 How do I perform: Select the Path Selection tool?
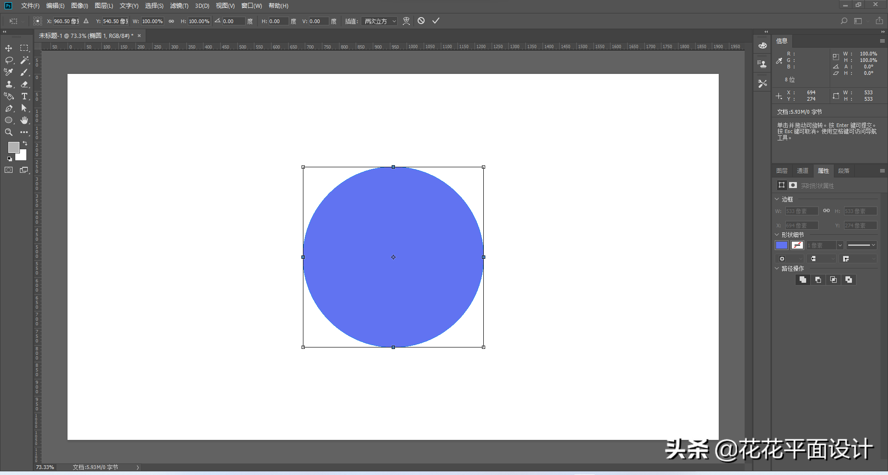[x=25, y=108]
